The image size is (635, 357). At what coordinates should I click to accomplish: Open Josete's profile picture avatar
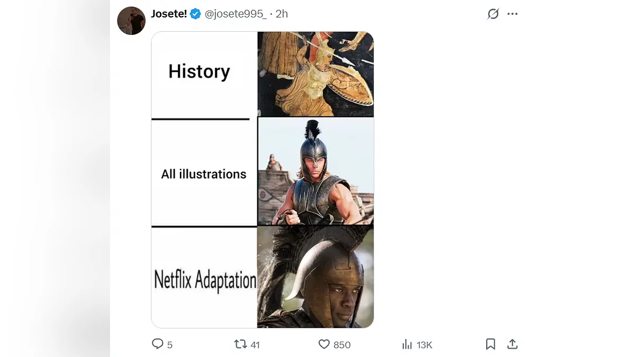click(x=131, y=21)
